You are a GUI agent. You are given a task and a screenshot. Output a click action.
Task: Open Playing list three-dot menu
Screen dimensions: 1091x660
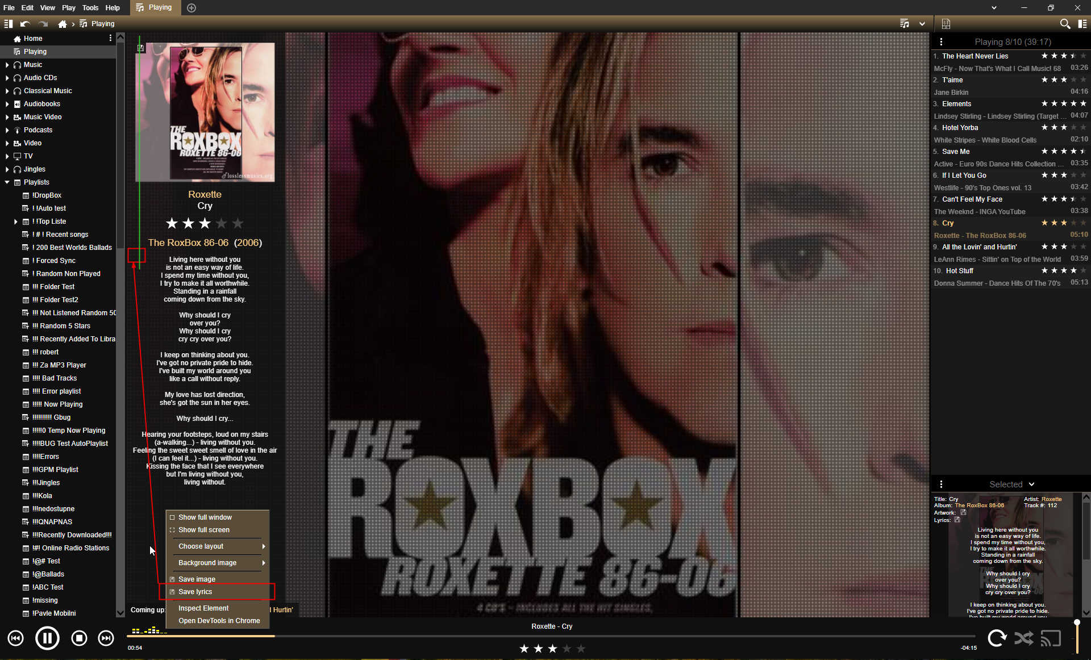[x=941, y=42]
